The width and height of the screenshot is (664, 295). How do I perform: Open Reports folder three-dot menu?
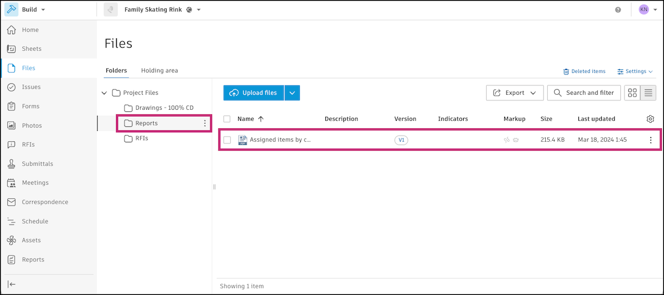pos(205,124)
